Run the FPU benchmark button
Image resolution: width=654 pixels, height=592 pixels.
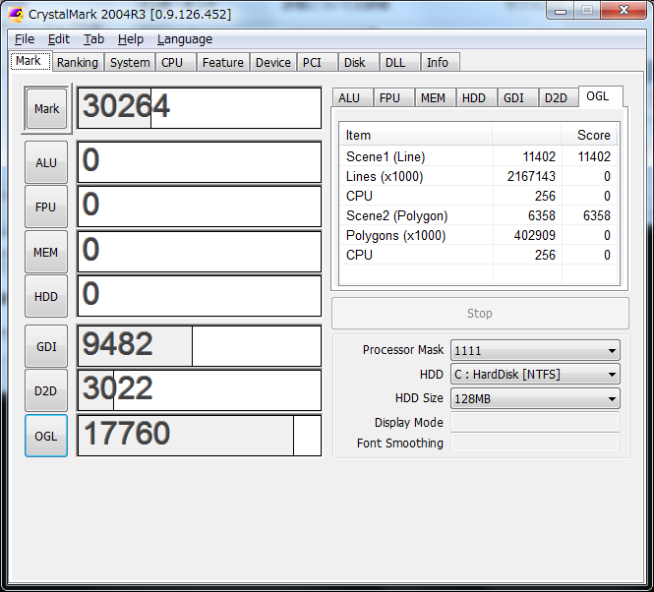46,207
